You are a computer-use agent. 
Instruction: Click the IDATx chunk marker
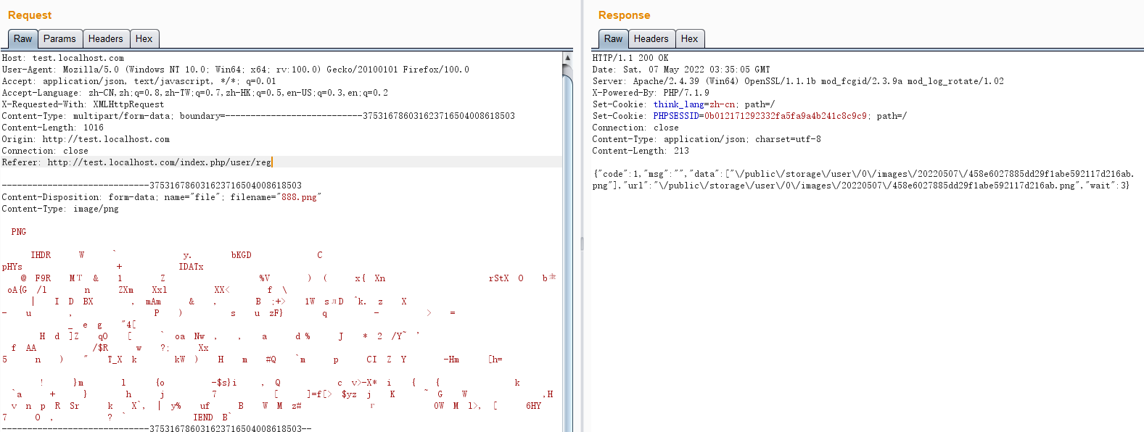(x=192, y=267)
